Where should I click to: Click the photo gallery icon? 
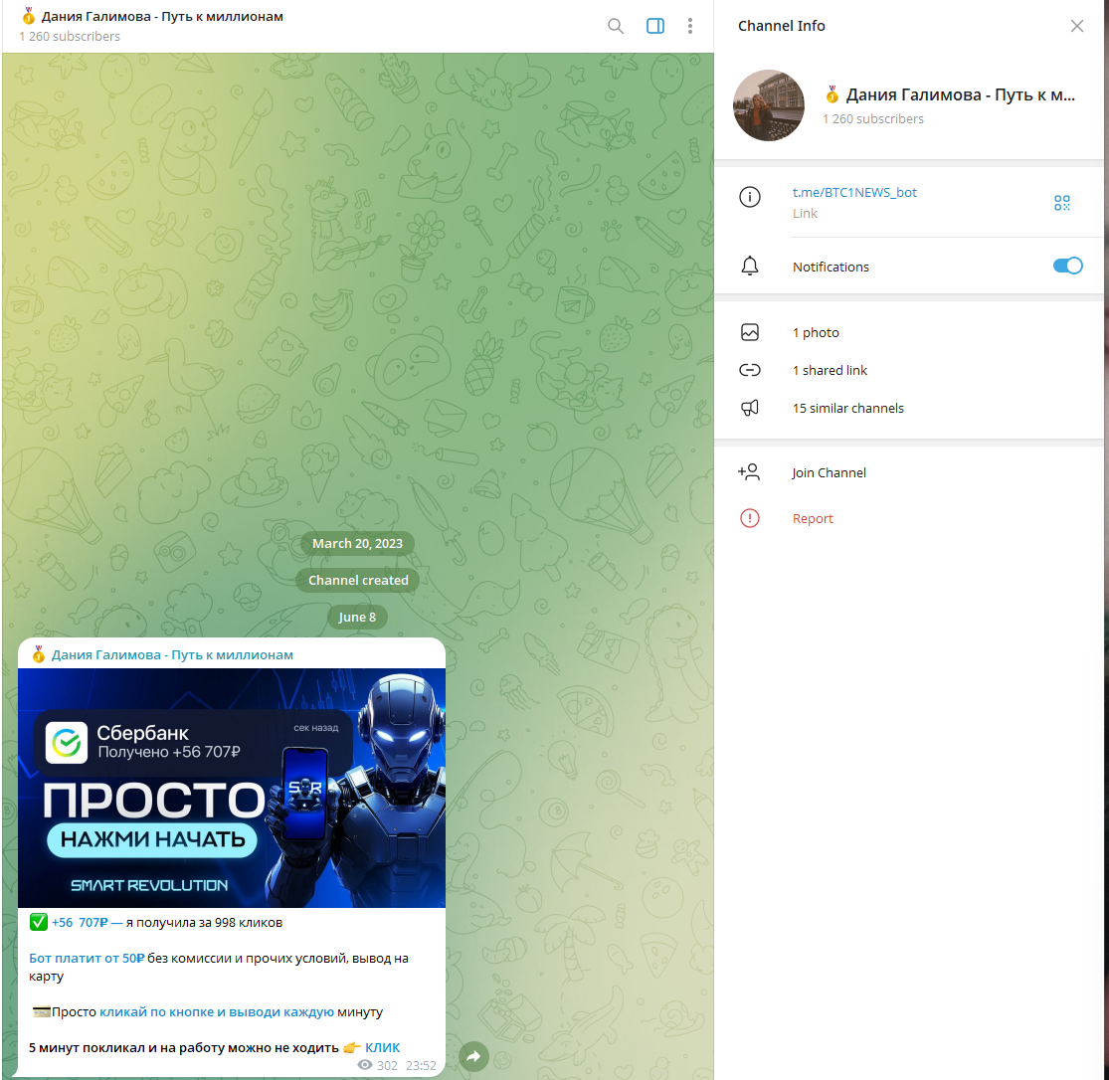750,332
